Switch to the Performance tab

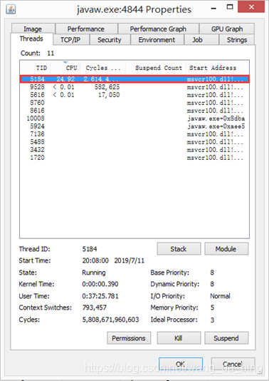point(86,29)
